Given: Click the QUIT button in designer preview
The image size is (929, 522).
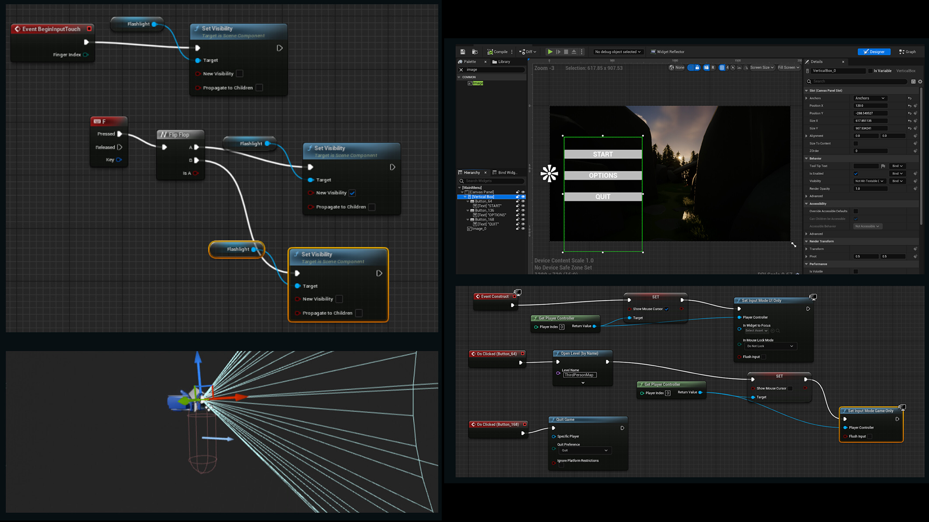Looking at the screenshot, I should 603,197.
